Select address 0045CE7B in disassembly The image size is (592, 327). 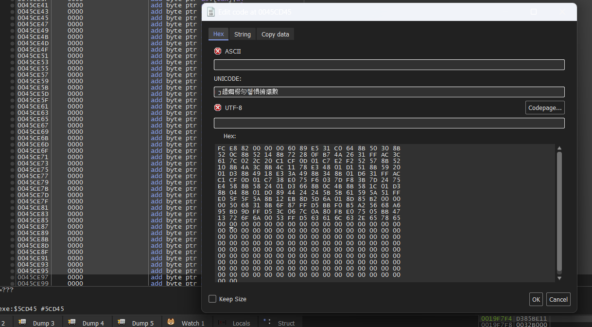point(33,188)
